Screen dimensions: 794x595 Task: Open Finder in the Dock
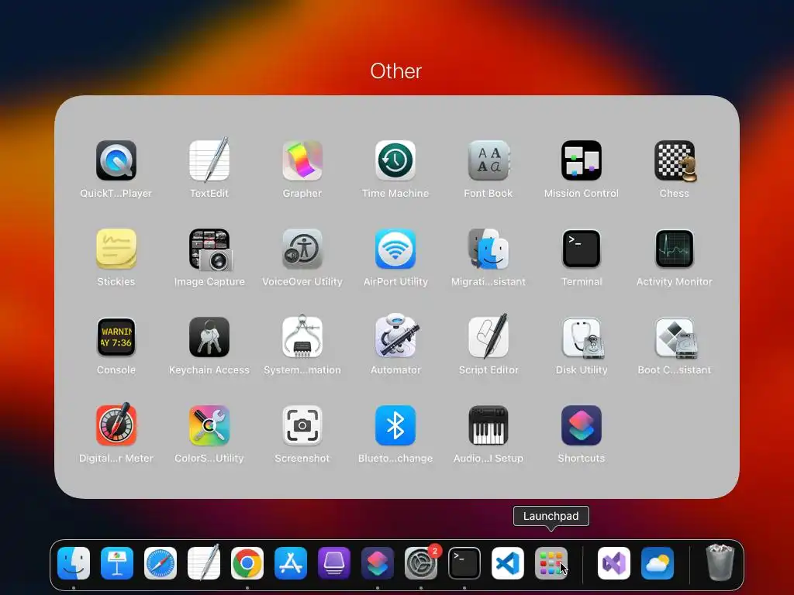[74, 563]
